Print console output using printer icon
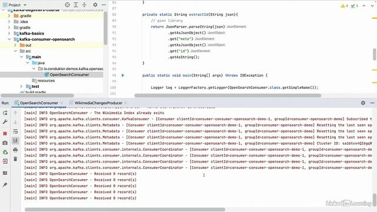The width and height of the screenshot is (377, 212). tap(15, 150)
